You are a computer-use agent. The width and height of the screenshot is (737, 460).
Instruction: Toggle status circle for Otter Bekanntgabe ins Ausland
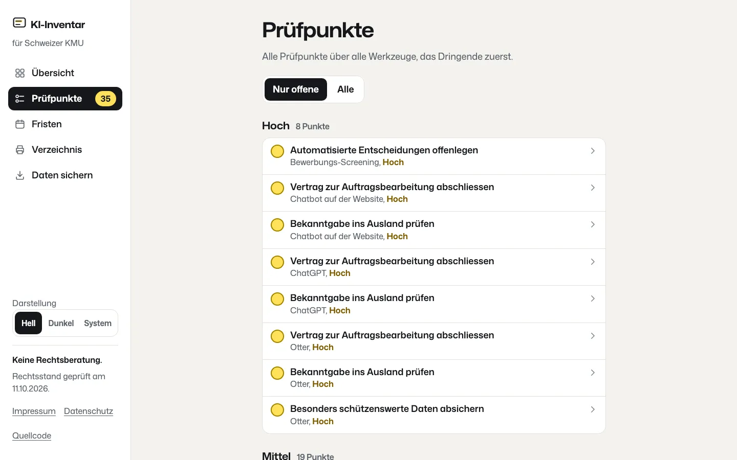pyautogui.click(x=277, y=373)
